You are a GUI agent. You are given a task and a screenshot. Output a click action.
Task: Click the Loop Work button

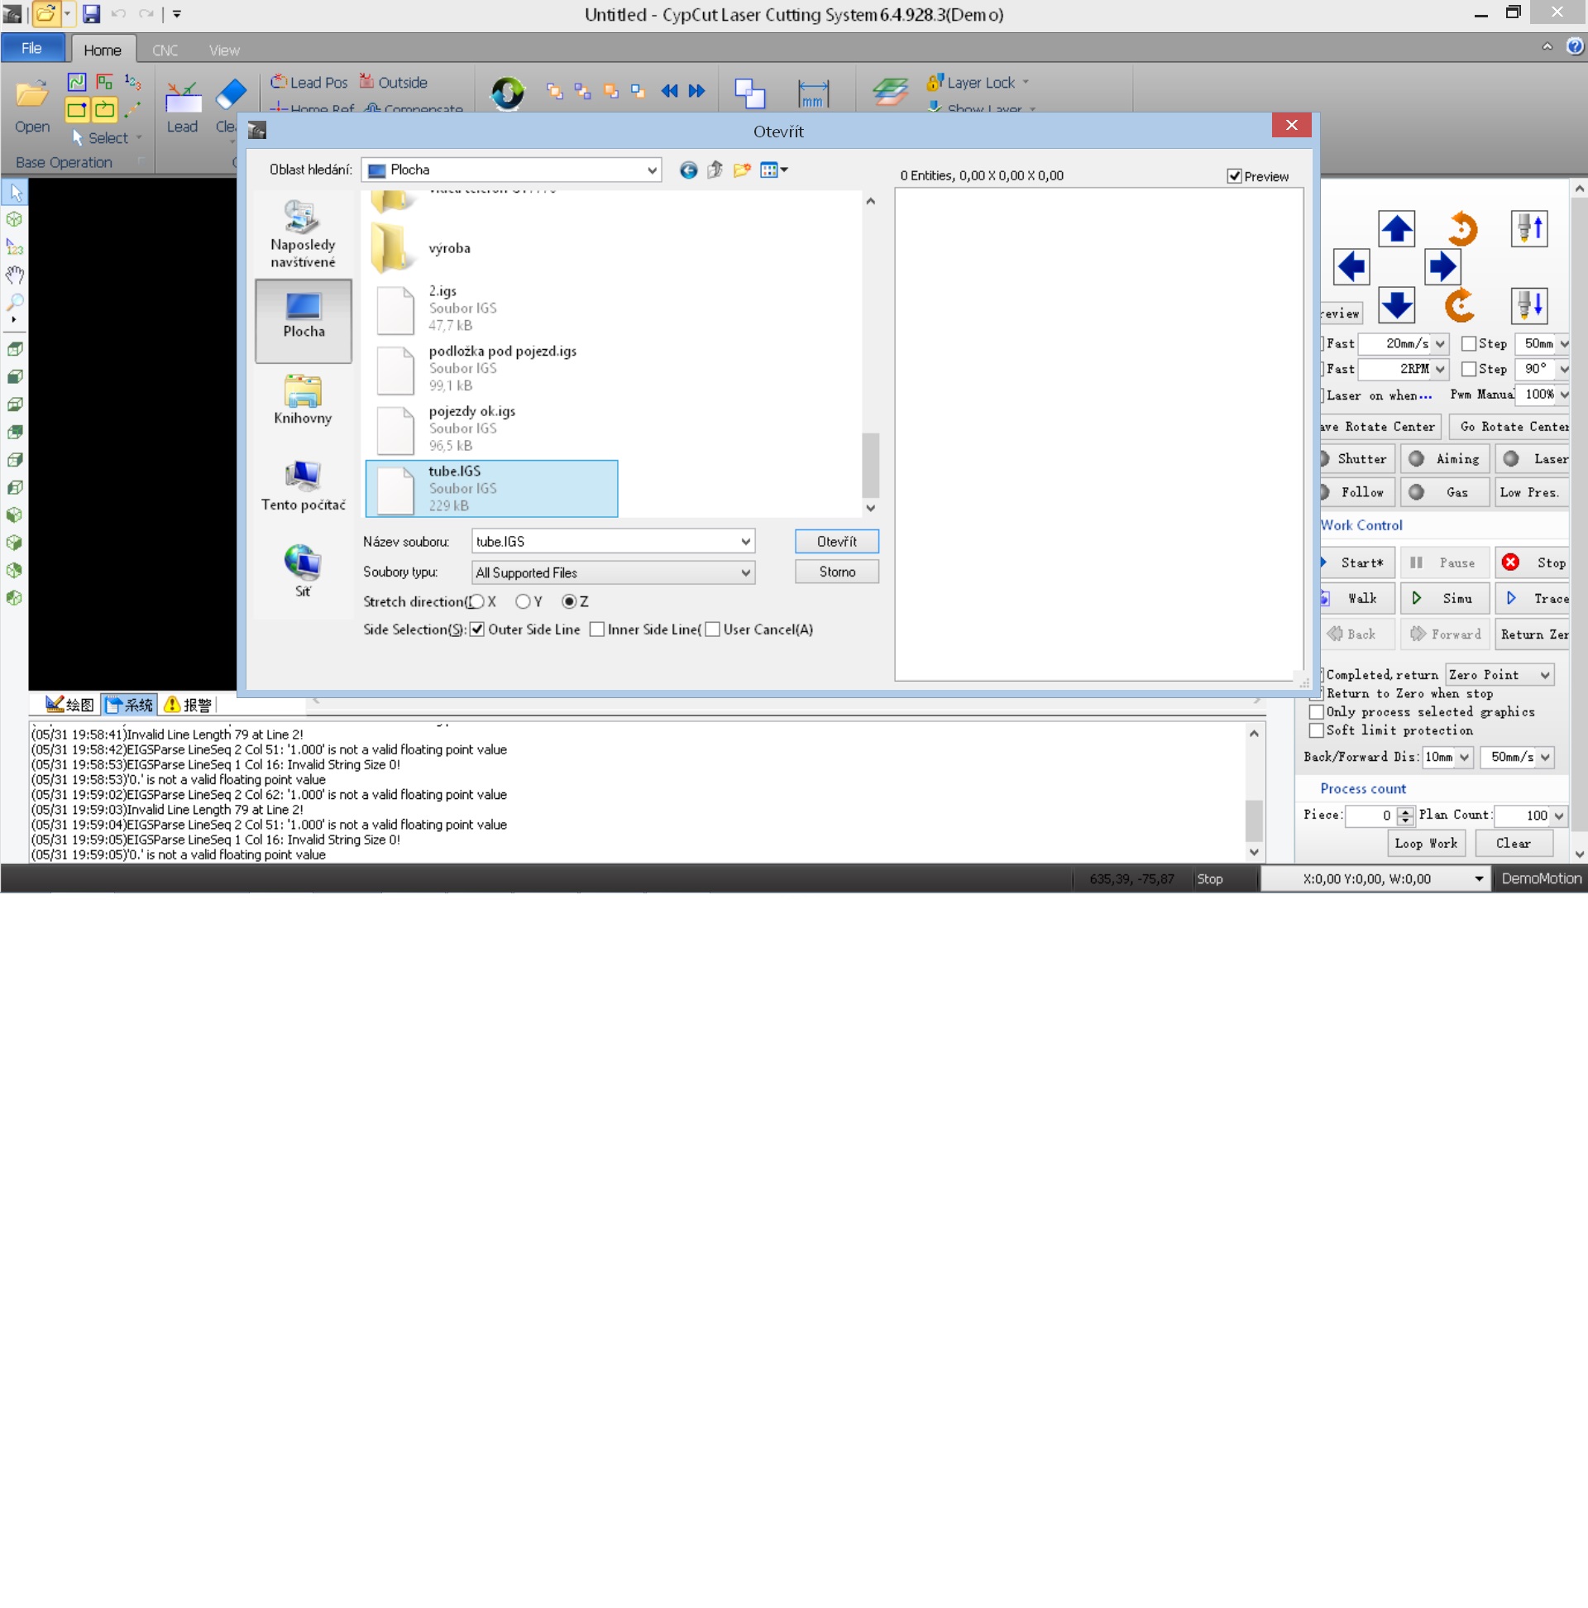pyautogui.click(x=1426, y=844)
